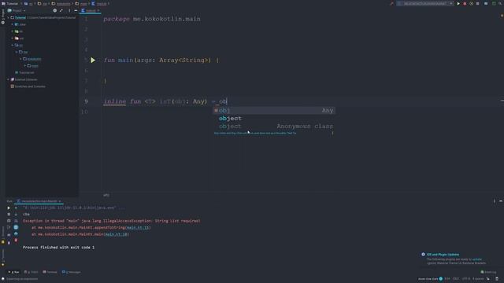
Task: Click the Build hammer icon in top toolbar
Action: pos(392,3)
